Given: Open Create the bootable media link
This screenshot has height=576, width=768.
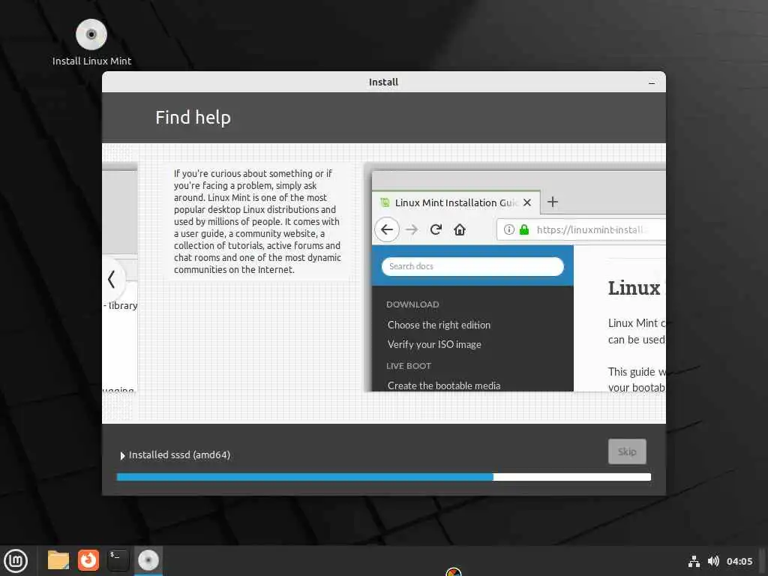Looking at the screenshot, I should [444, 385].
